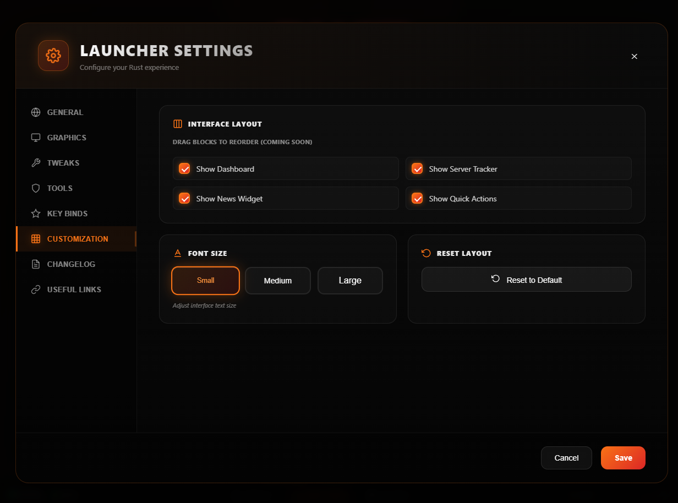Click the circular arrow icon next to Reset Layout
The width and height of the screenshot is (678, 503).
tap(425, 253)
